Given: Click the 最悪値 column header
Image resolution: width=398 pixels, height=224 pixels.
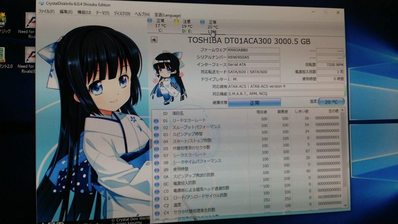Looking at the screenshot, I should (x=282, y=112).
